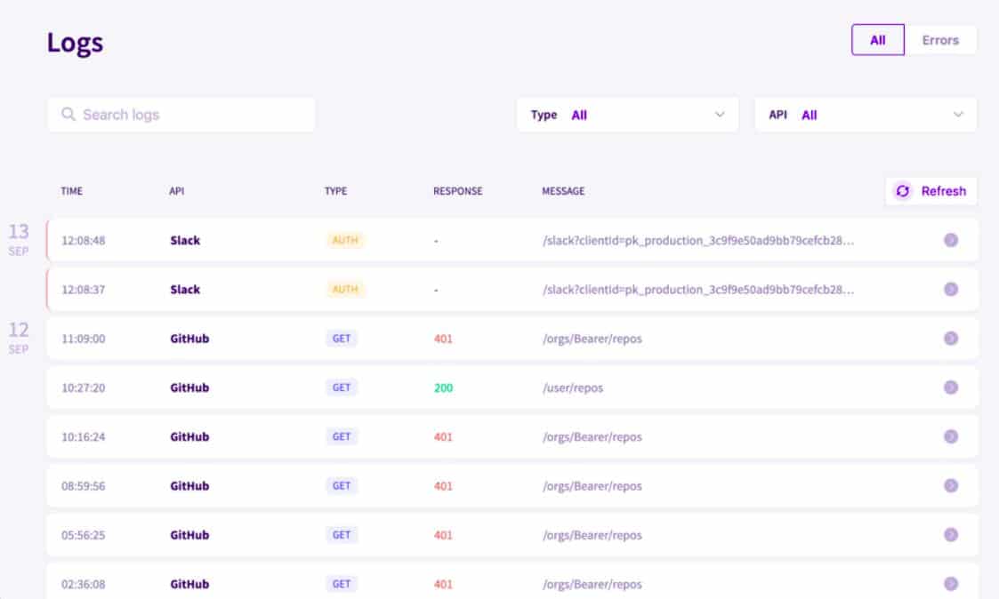Click the RESPONSE column header
The width and height of the screenshot is (999, 599).
click(457, 191)
